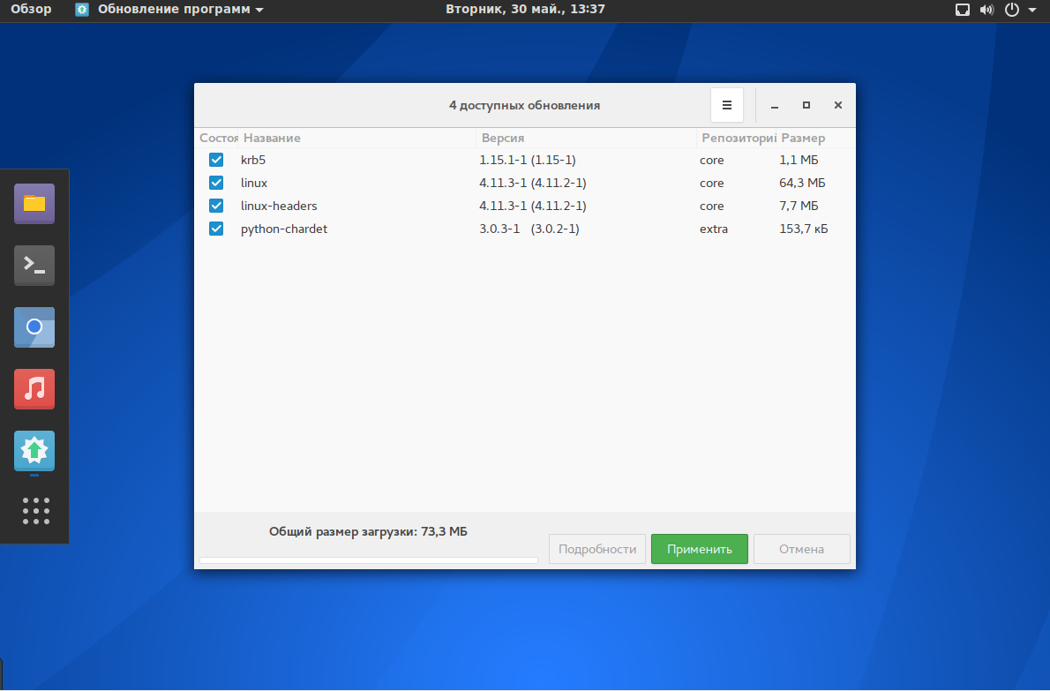Screen dimensions: 1050x691
Task: Click the green Применить button
Action: pyautogui.click(x=699, y=549)
